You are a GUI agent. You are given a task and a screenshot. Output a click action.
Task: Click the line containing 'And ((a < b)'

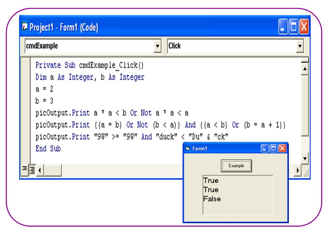coord(160,125)
